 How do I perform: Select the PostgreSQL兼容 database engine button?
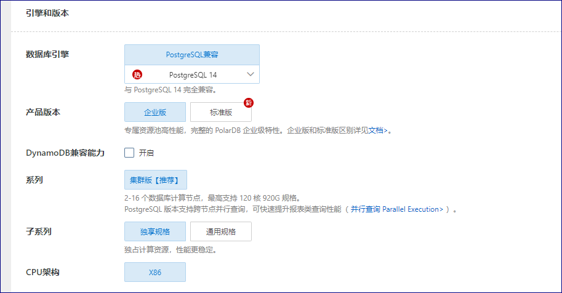(192, 55)
